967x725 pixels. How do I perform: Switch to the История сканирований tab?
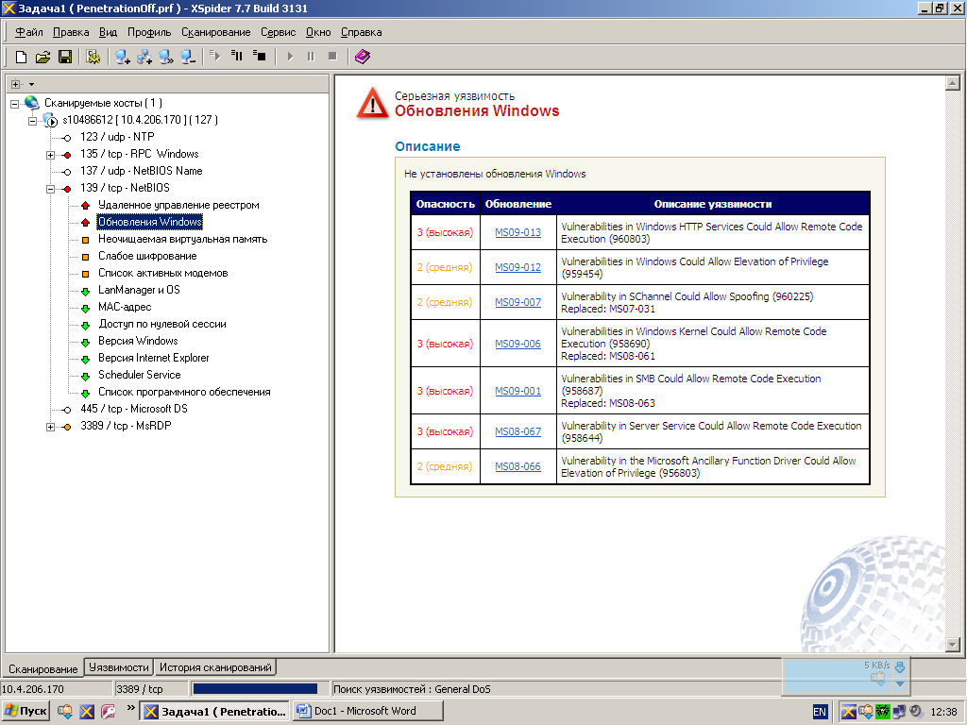click(215, 667)
